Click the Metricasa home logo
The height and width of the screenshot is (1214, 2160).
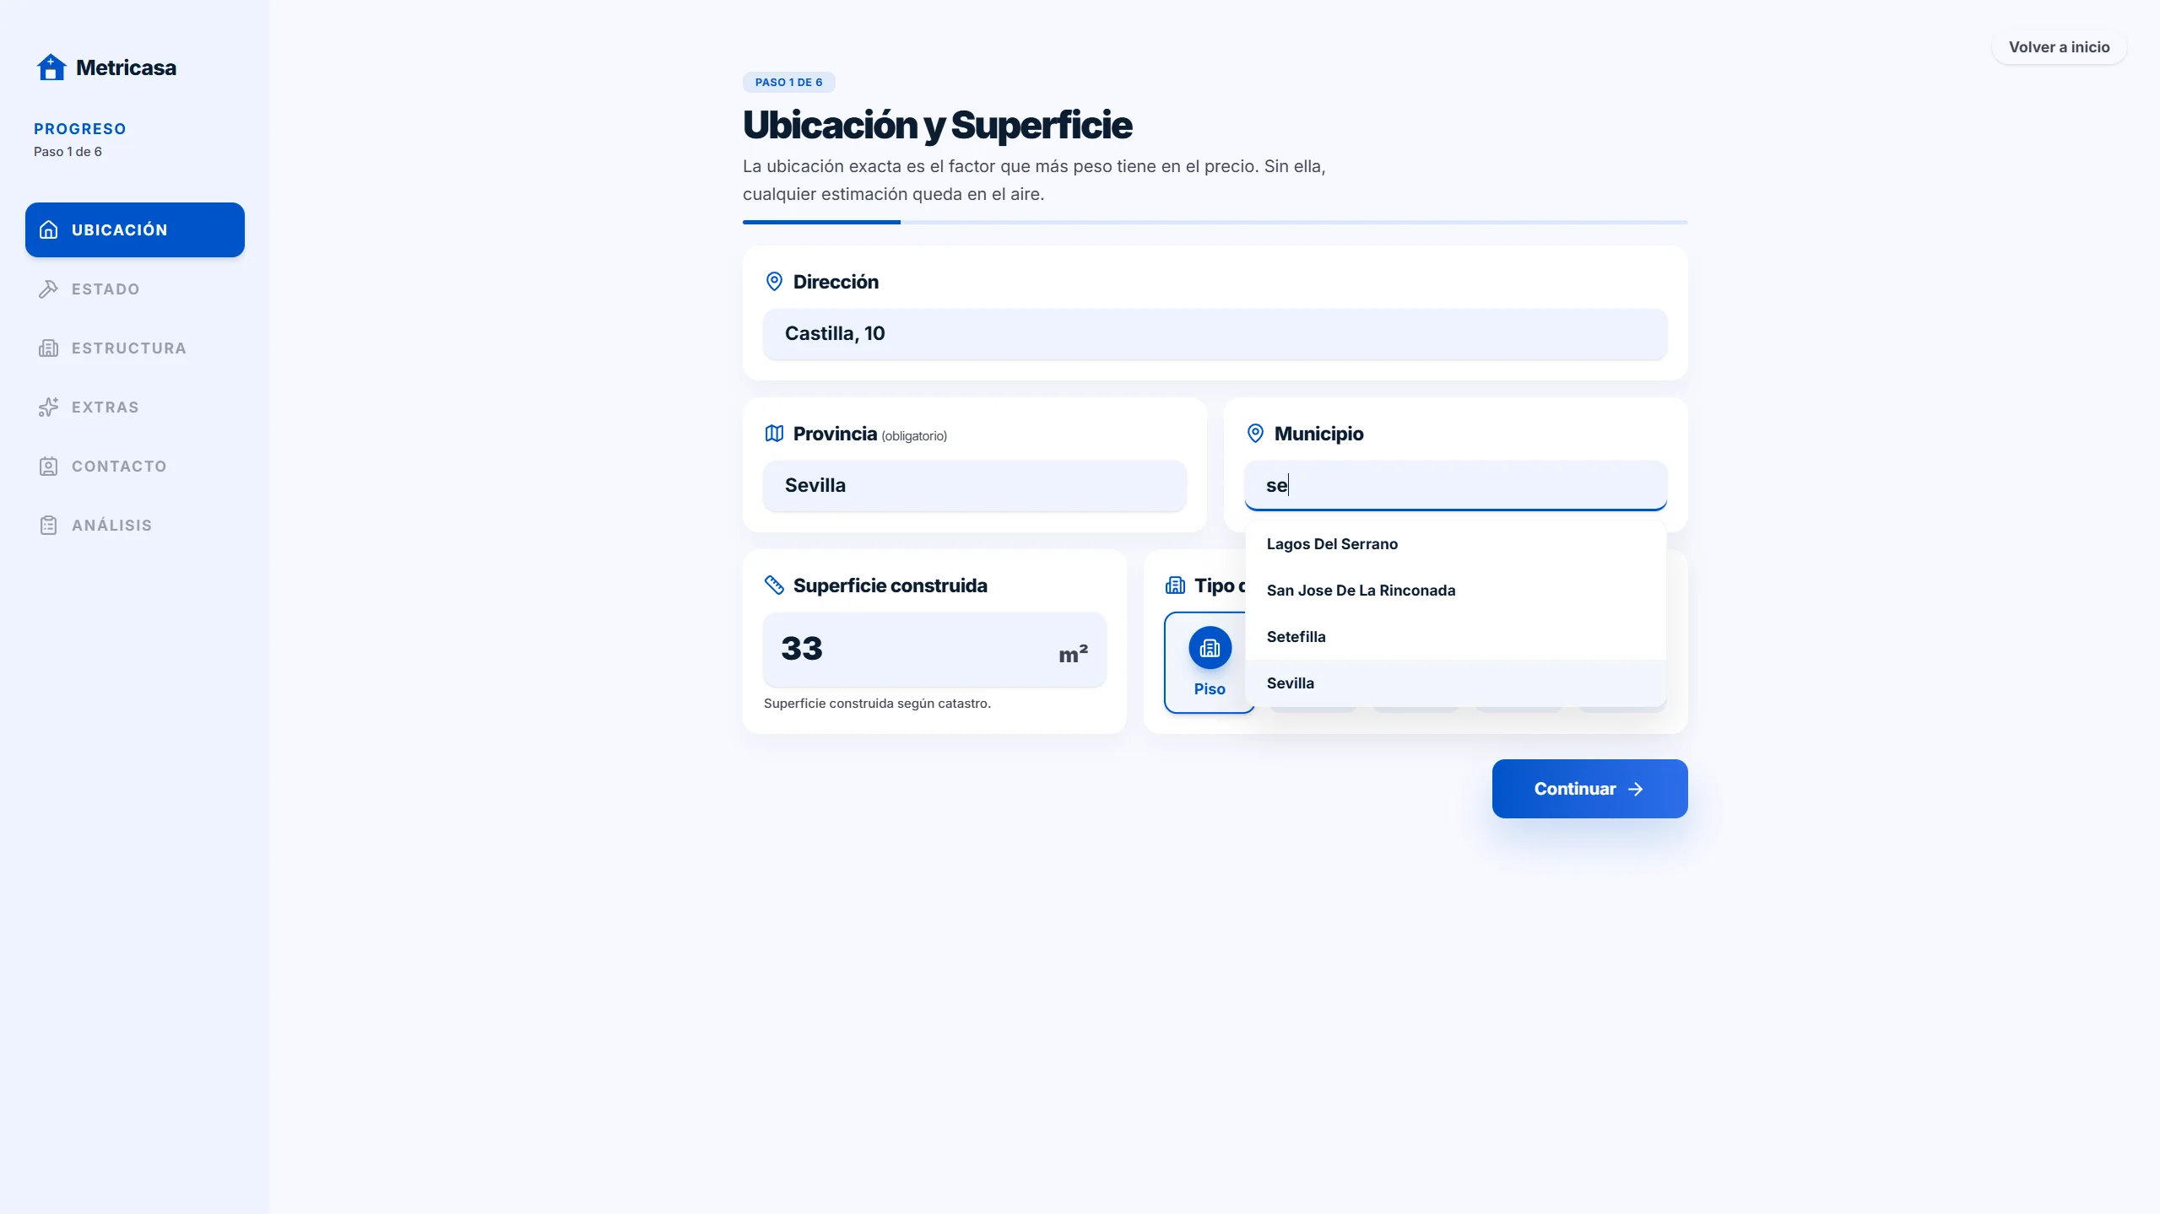[x=107, y=67]
